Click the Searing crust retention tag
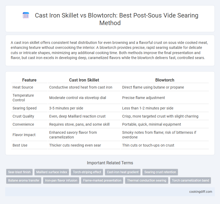Image resolution: width=220 pixels, height=204 pixels. coord(160,172)
